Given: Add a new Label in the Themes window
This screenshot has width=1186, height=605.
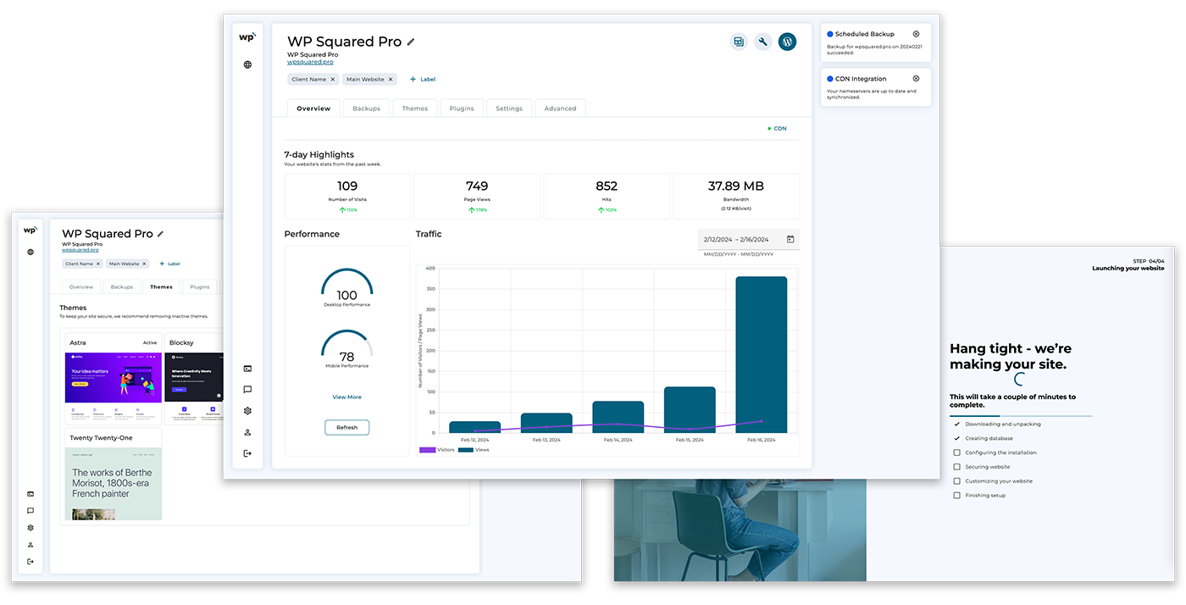Looking at the screenshot, I should tap(169, 264).
